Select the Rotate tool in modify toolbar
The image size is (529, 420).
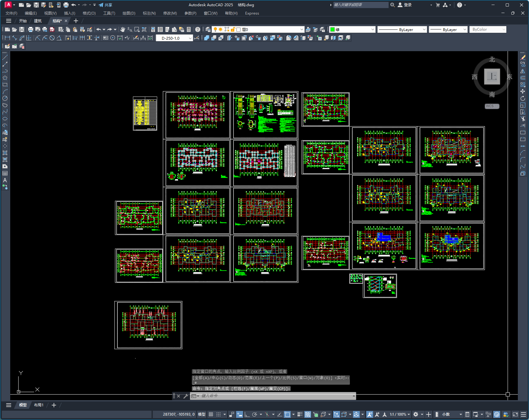pos(523,98)
